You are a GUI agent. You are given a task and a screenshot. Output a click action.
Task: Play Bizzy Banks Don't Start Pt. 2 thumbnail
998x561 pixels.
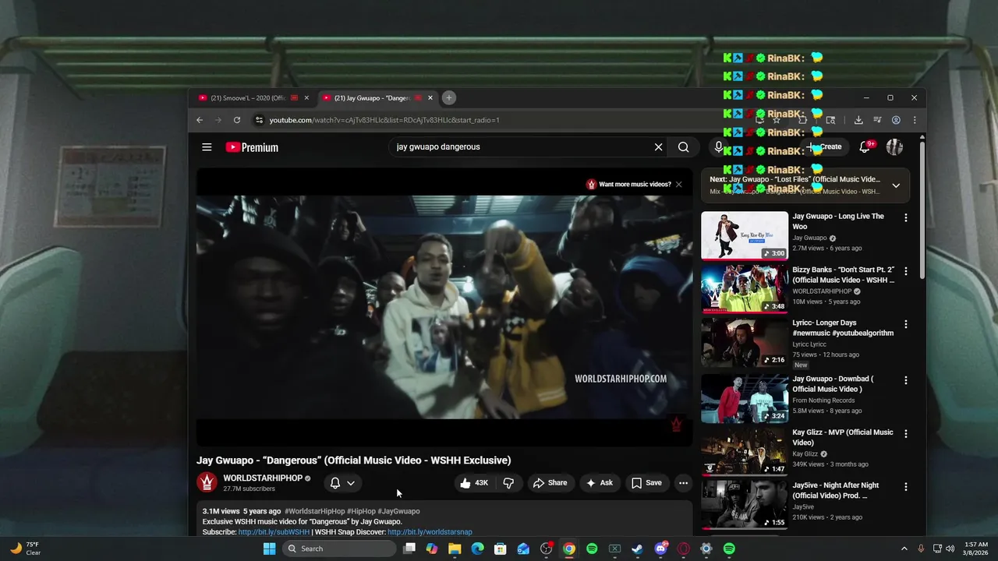[x=745, y=288]
